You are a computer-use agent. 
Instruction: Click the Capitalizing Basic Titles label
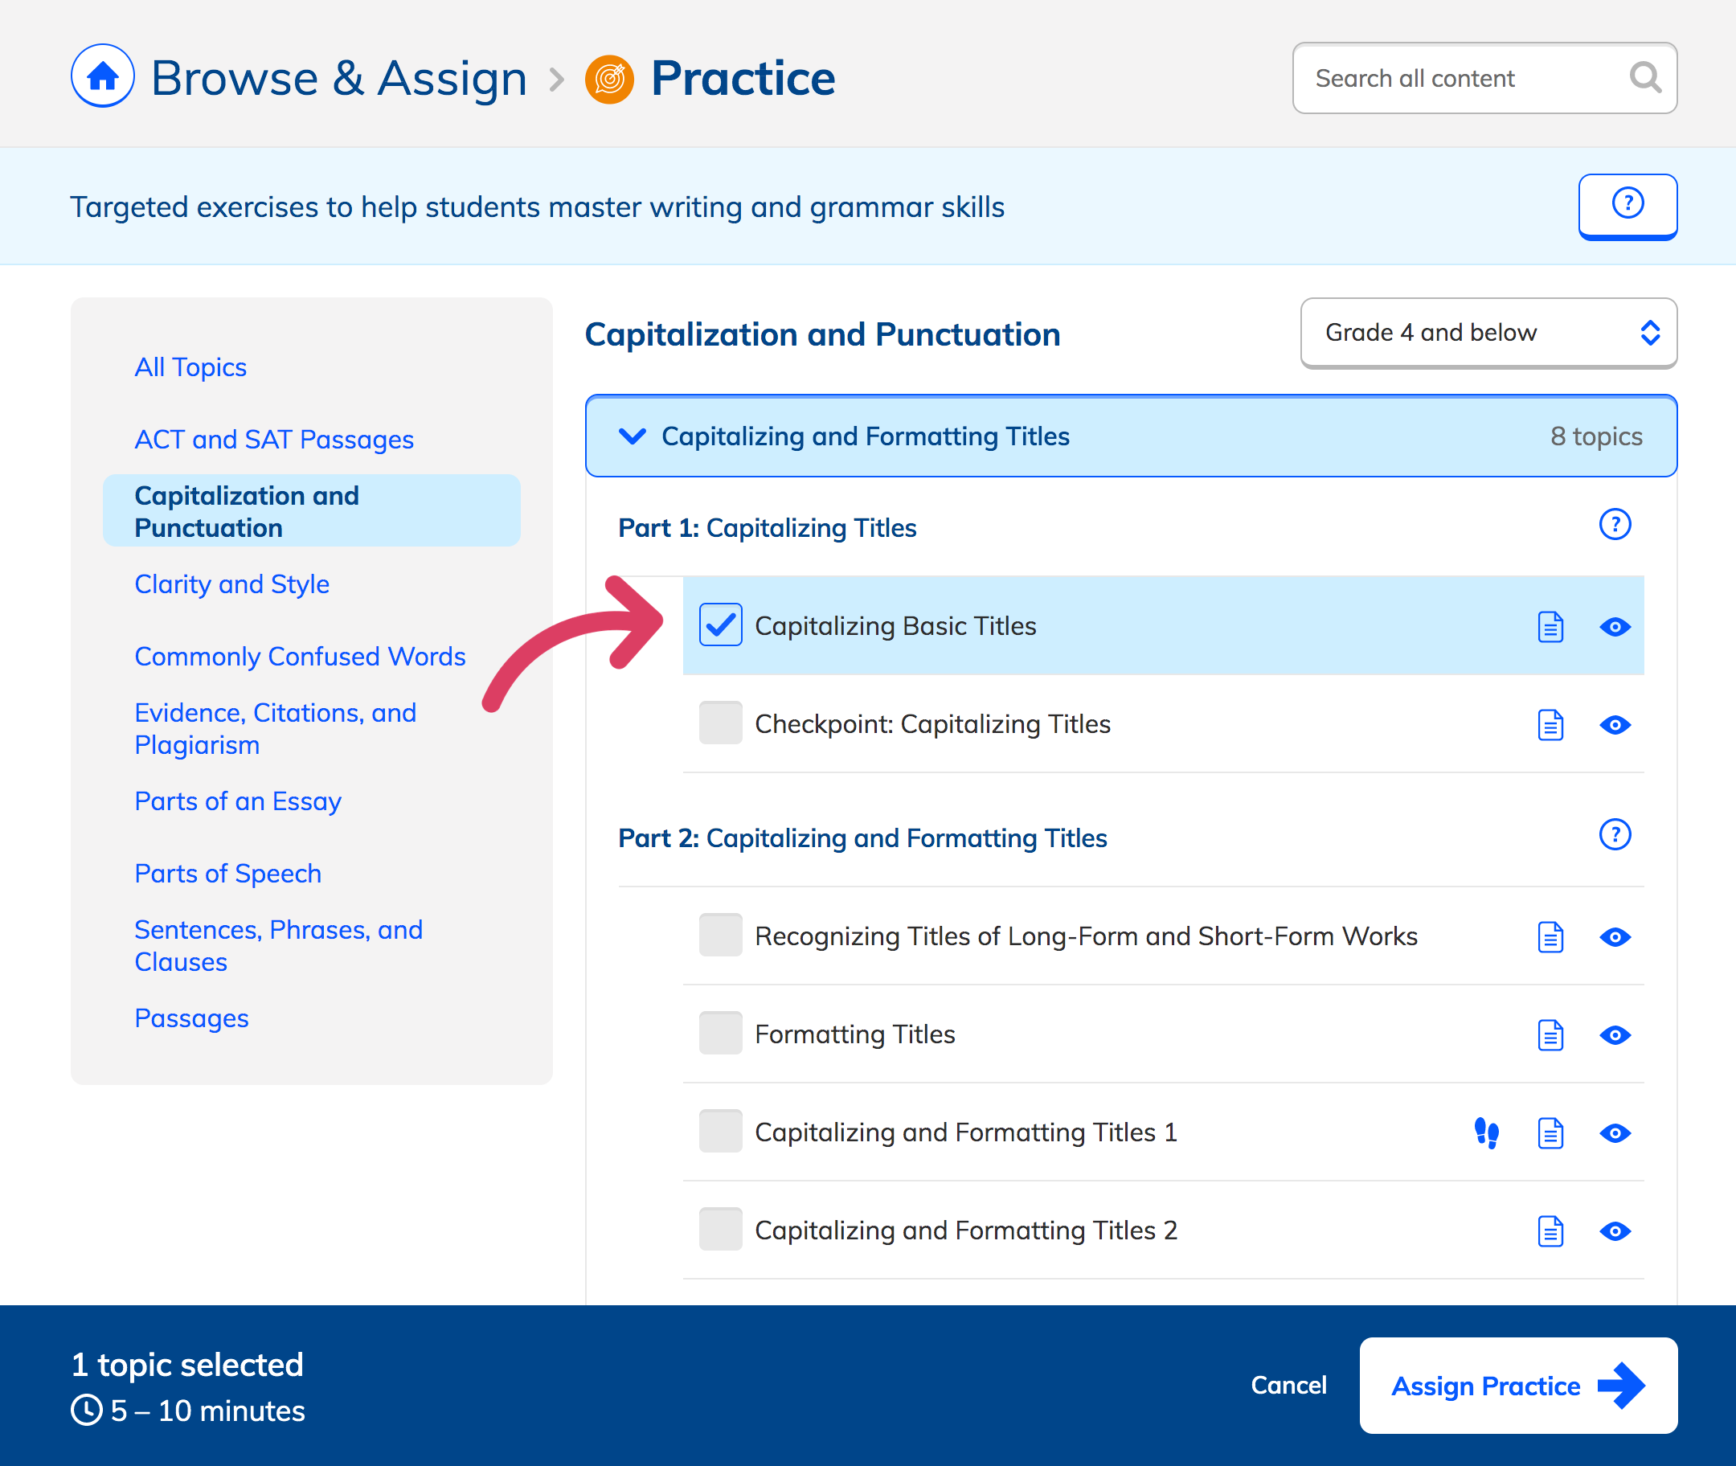tap(895, 626)
